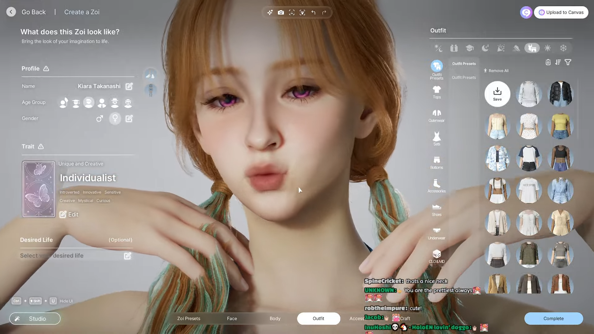Open the CLO&MD category
The height and width of the screenshot is (334, 594).
coord(437,256)
